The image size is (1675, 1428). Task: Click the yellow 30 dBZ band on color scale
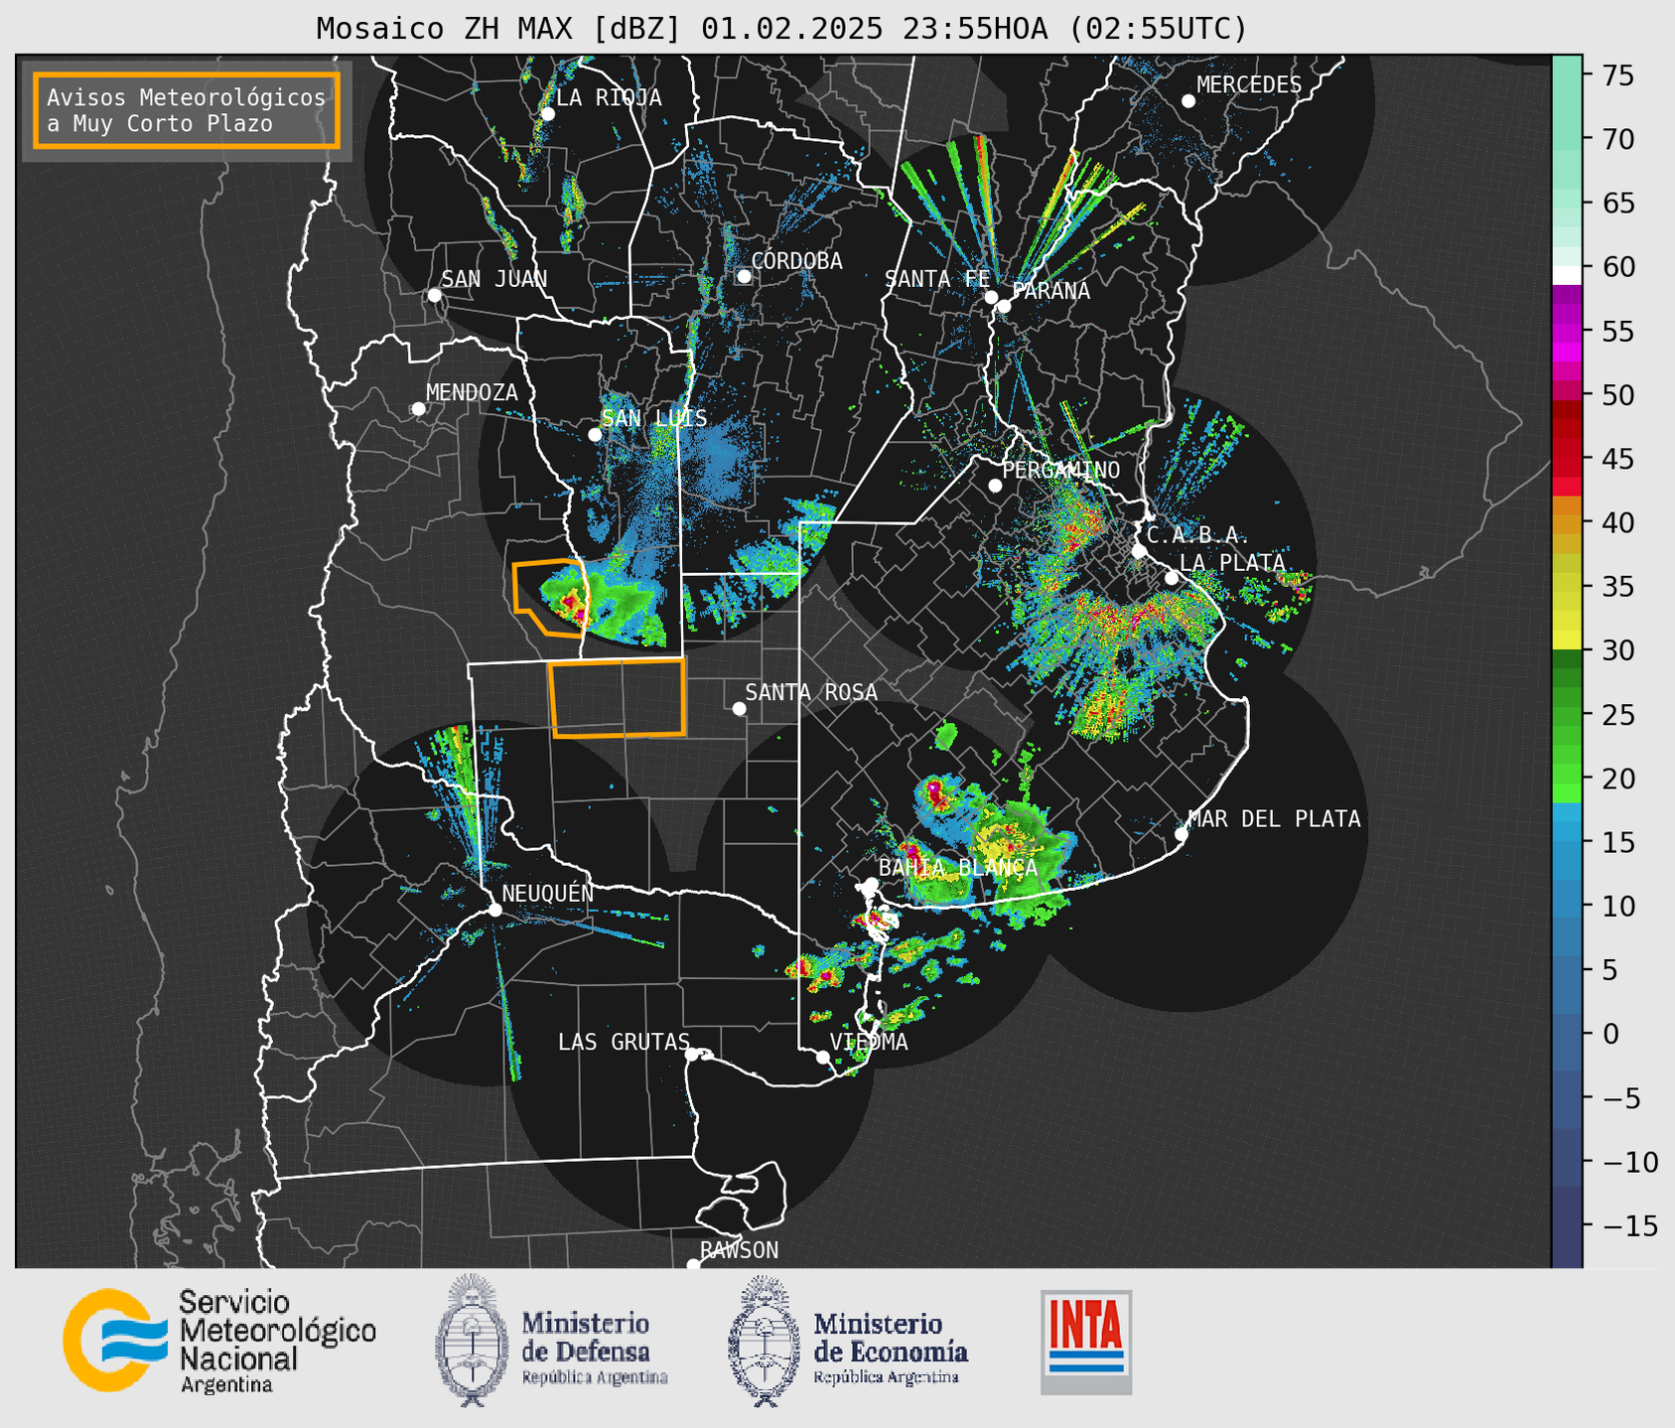click(x=1567, y=642)
